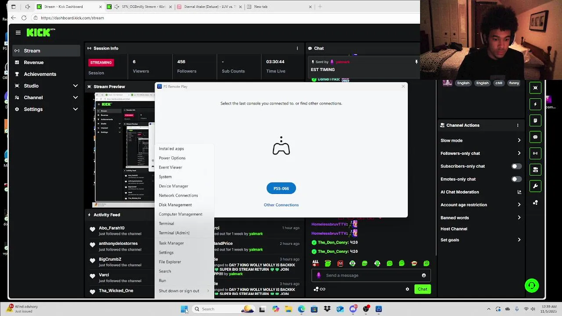
Task: Select File Explorer from the context menu
Action: pos(184,262)
